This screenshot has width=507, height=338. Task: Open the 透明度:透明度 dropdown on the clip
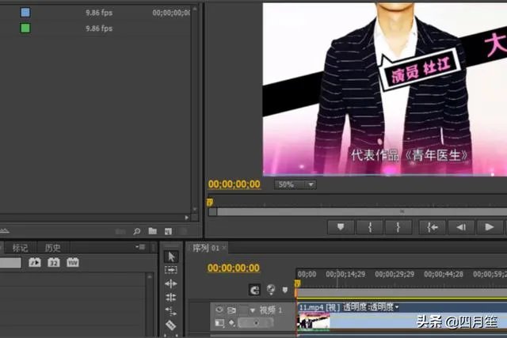click(371, 307)
